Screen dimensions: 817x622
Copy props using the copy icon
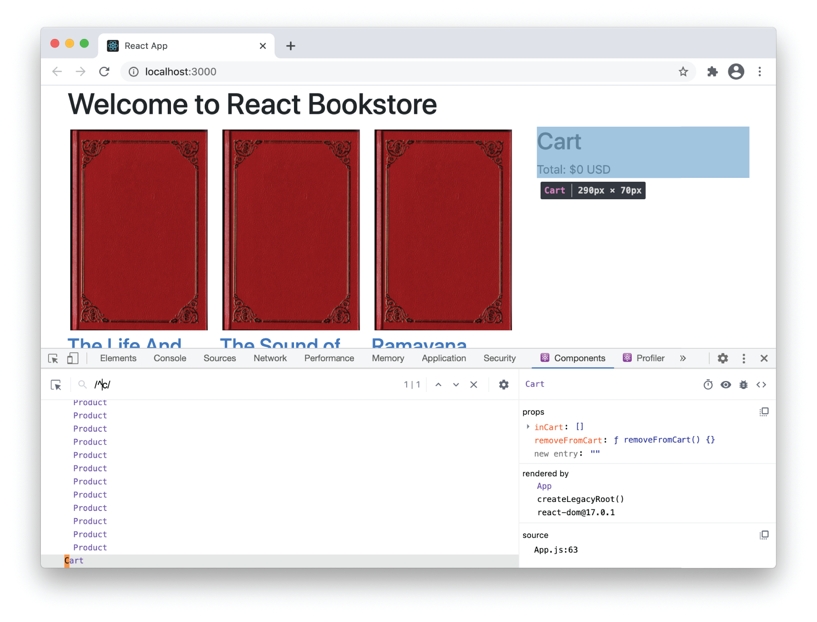tap(764, 412)
